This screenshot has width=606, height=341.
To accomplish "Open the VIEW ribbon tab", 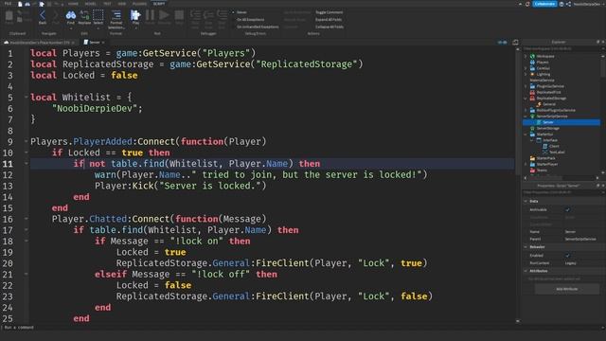I will click(122, 4).
